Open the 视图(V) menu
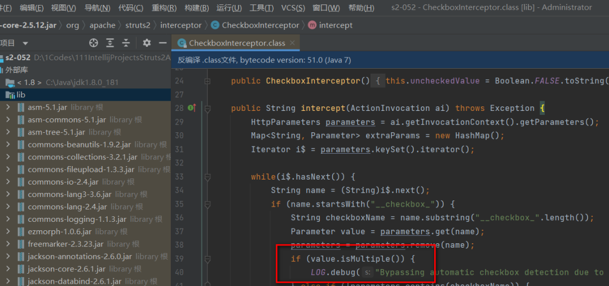This screenshot has height=286, width=609. coord(64,8)
